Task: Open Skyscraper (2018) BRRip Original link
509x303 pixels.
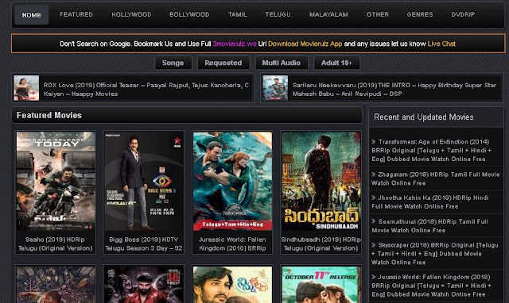Action: click(x=435, y=254)
